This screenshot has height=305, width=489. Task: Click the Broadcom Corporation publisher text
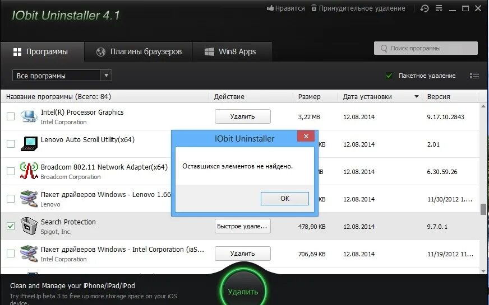(71, 177)
